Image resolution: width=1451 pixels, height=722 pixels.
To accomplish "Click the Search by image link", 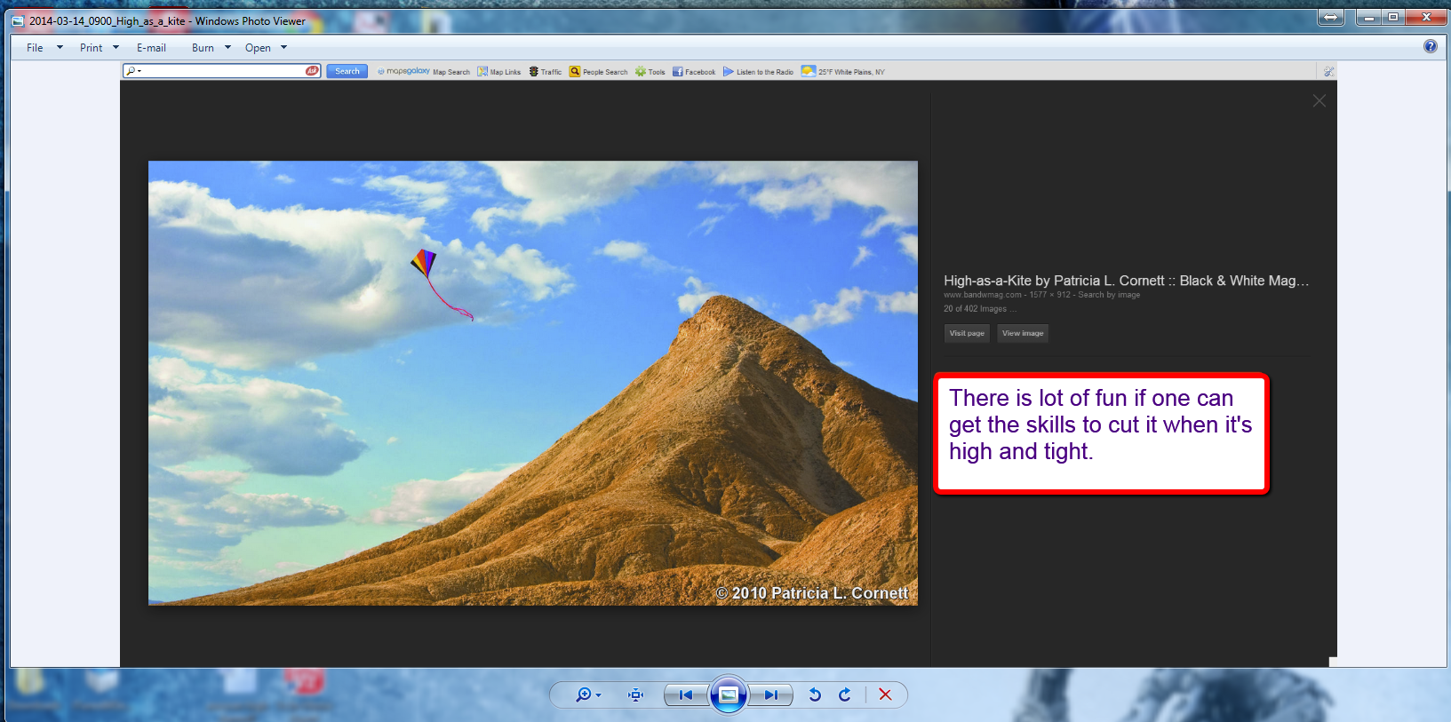I will pyautogui.click(x=1109, y=295).
